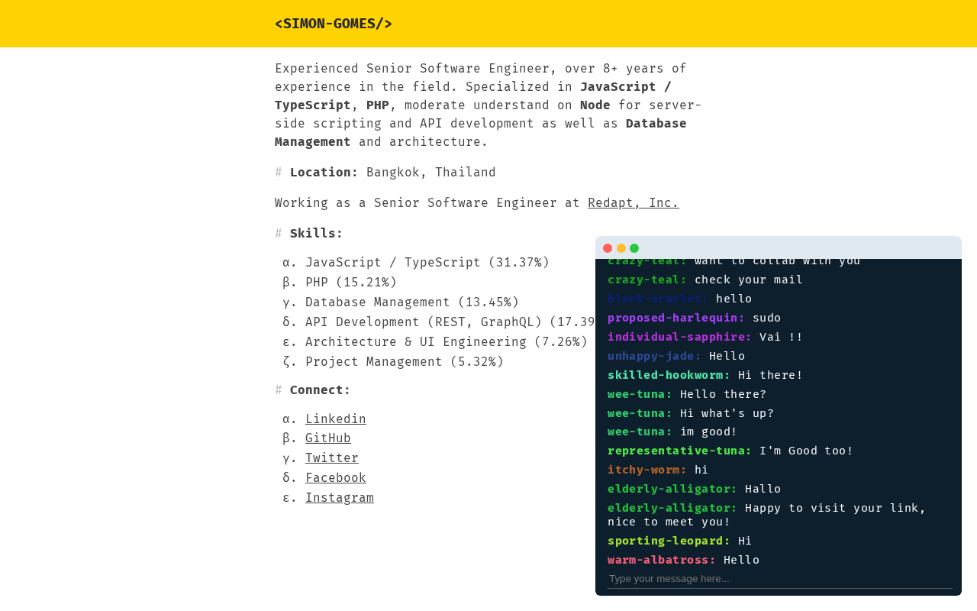Select the 'JavaScript / TypeScript (31.37%)' skill text
The height and width of the screenshot is (611, 977).
(x=427, y=263)
